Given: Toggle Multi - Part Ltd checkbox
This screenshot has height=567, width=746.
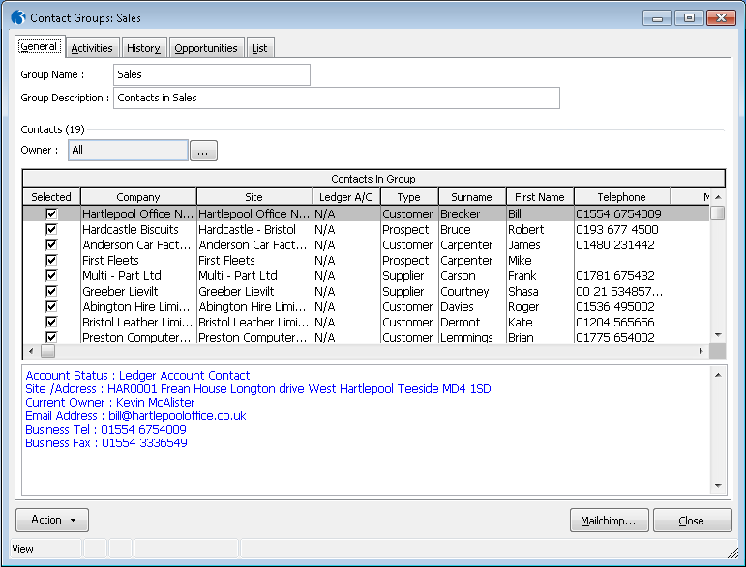Looking at the screenshot, I should pos(51,276).
